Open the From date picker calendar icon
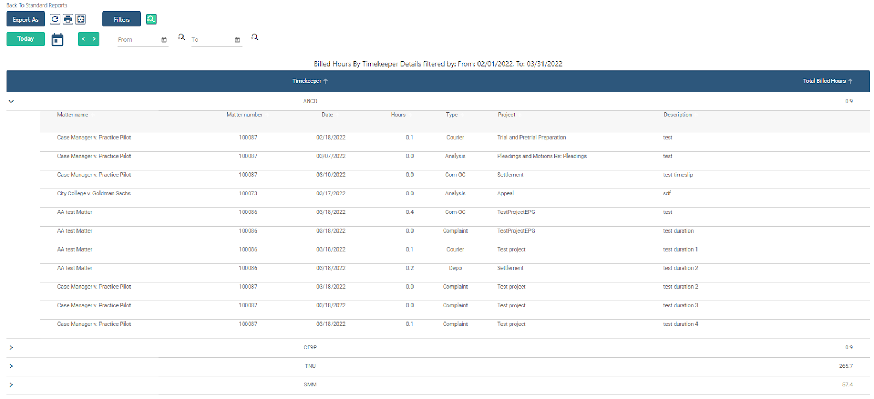874x399 pixels. [164, 40]
